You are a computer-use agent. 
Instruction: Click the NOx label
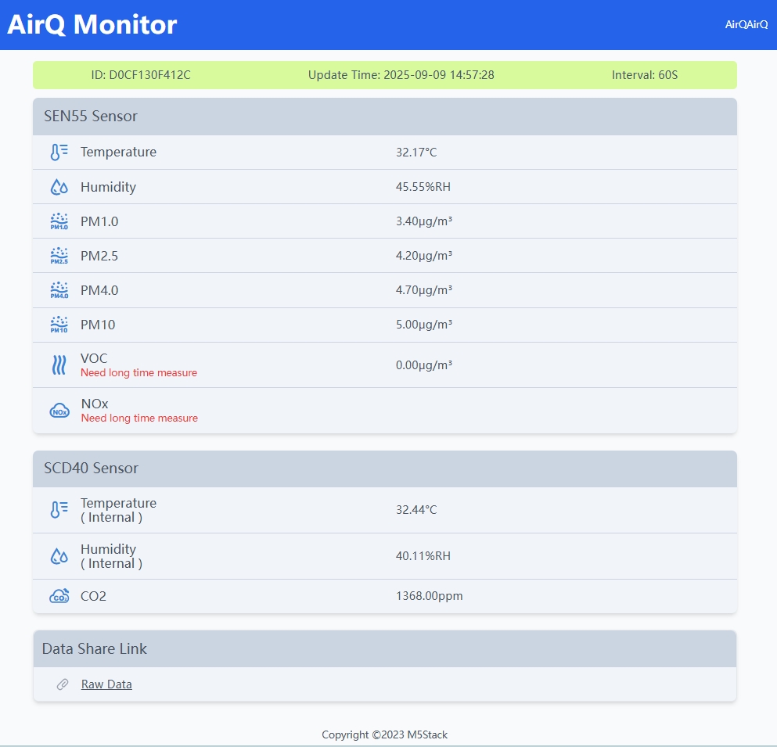pos(95,404)
